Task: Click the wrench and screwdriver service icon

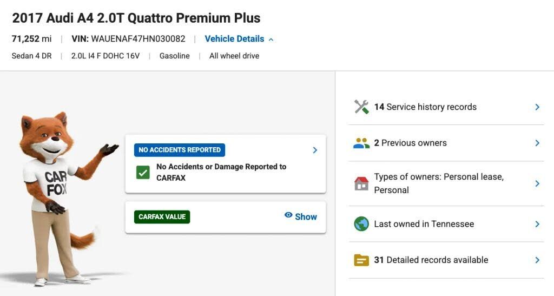Action: [361, 107]
